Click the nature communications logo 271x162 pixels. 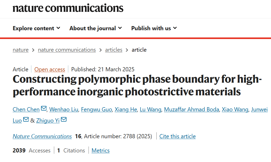pyautogui.click(x=68, y=8)
